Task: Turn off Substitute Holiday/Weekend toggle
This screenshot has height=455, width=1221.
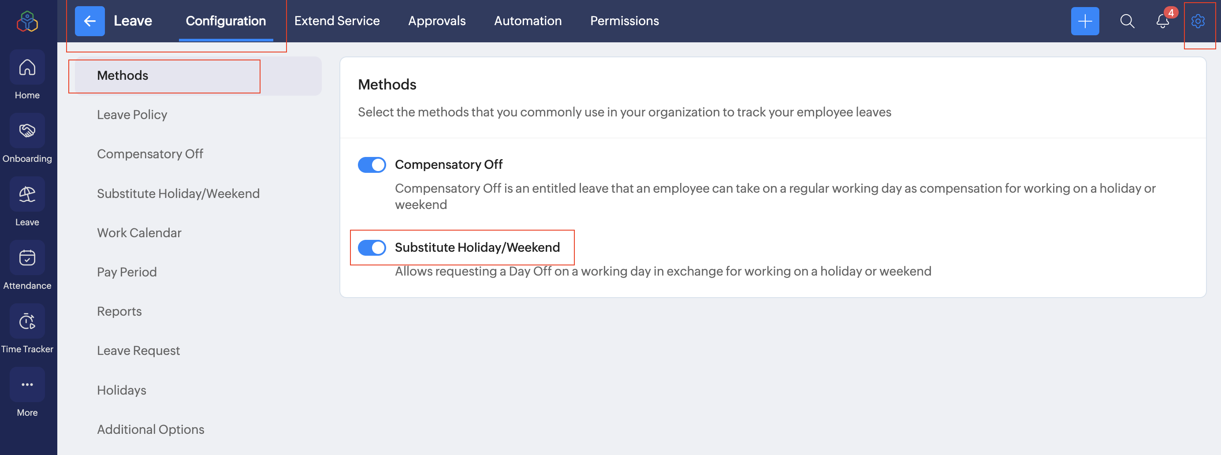Action: [372, 247]
